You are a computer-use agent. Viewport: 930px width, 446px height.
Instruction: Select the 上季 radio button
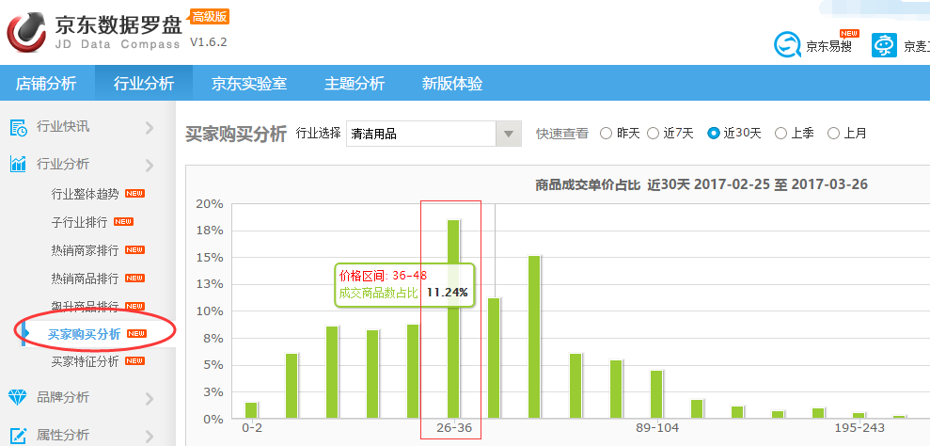tap(780, 133)
